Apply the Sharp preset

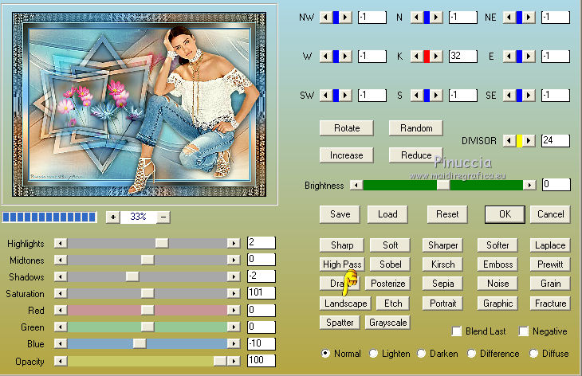[342, 245]
